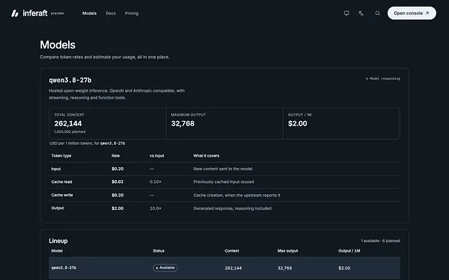Open the language translation icon
449x280 pixels.
click(361, 13)
